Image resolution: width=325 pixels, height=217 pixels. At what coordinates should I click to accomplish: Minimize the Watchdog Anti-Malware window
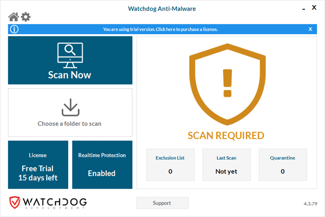tap(304, 9)
